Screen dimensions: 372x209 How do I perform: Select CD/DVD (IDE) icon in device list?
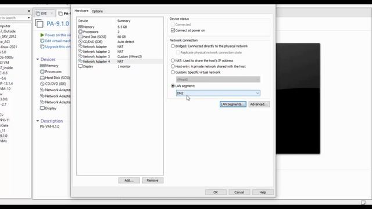coord(80,41)
